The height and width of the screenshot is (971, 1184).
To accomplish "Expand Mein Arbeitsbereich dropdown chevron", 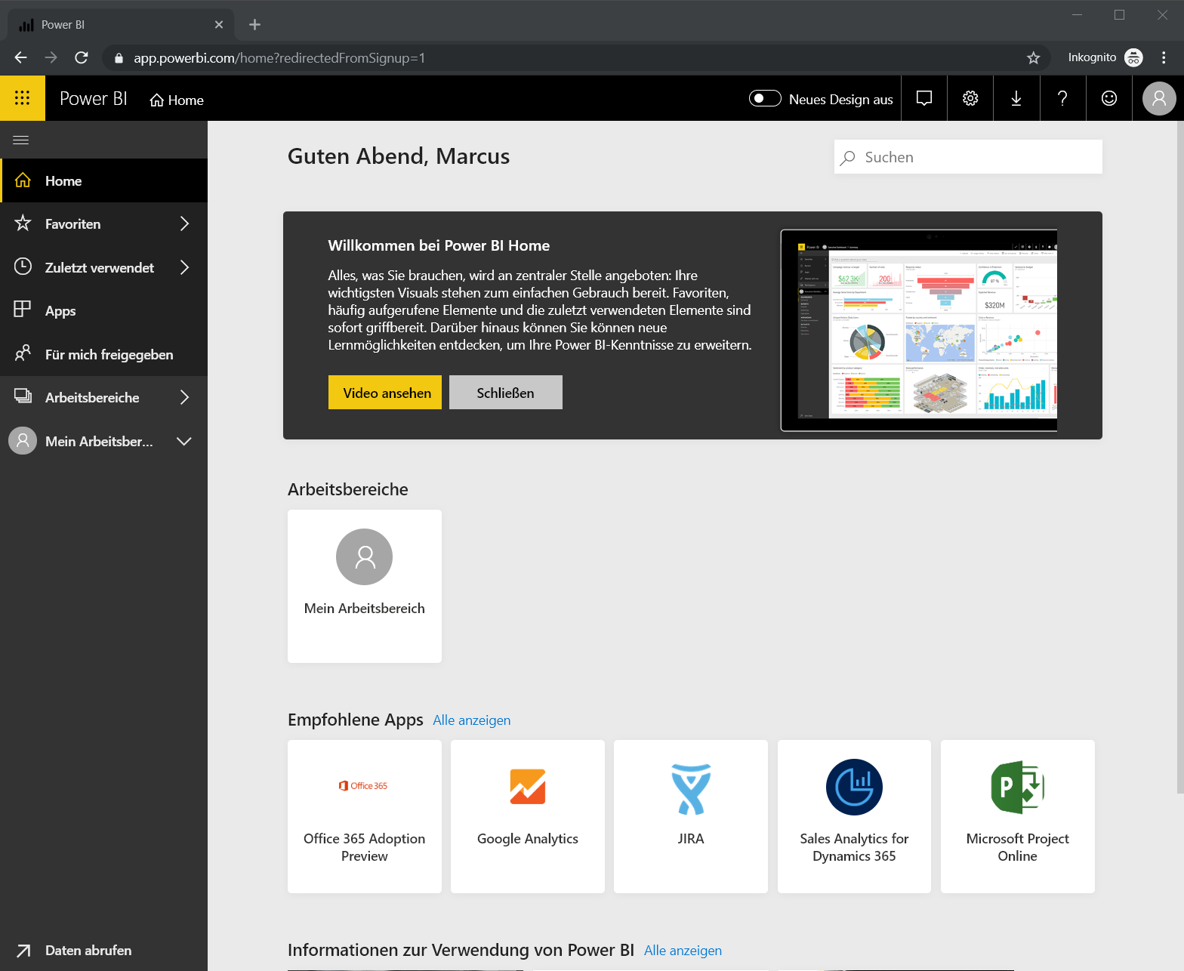I will click(183, 441).
